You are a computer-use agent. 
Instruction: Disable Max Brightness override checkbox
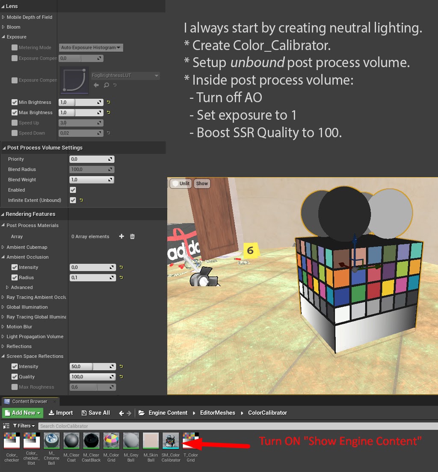tap(15, 112)
